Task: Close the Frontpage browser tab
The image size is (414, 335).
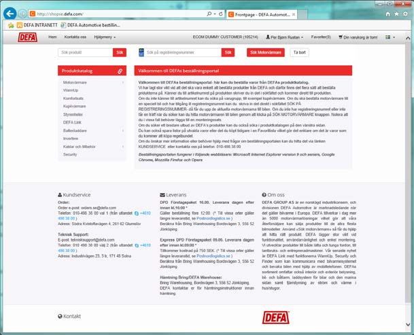Action: pyautogui.click(x=294, y=14)
